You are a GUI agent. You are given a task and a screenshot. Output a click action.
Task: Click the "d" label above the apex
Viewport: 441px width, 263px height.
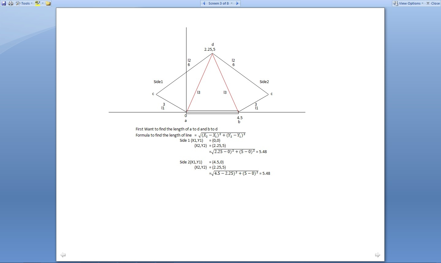[x=213, y=45]
